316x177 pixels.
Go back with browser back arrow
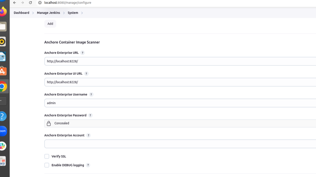[x=15, y=2]
